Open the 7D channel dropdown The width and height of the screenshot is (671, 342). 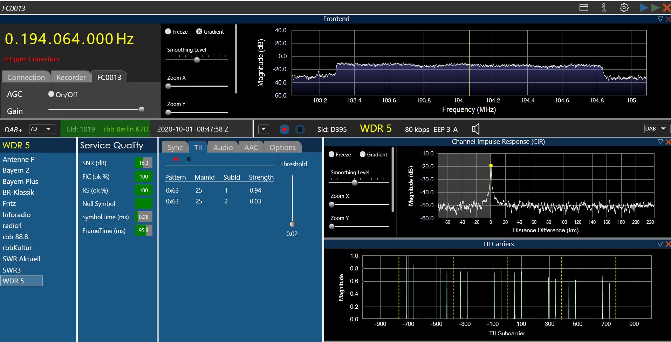pyautogui.click(x=41, y=129)
